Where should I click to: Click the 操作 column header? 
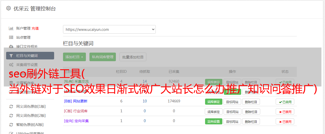click(232, 72)
